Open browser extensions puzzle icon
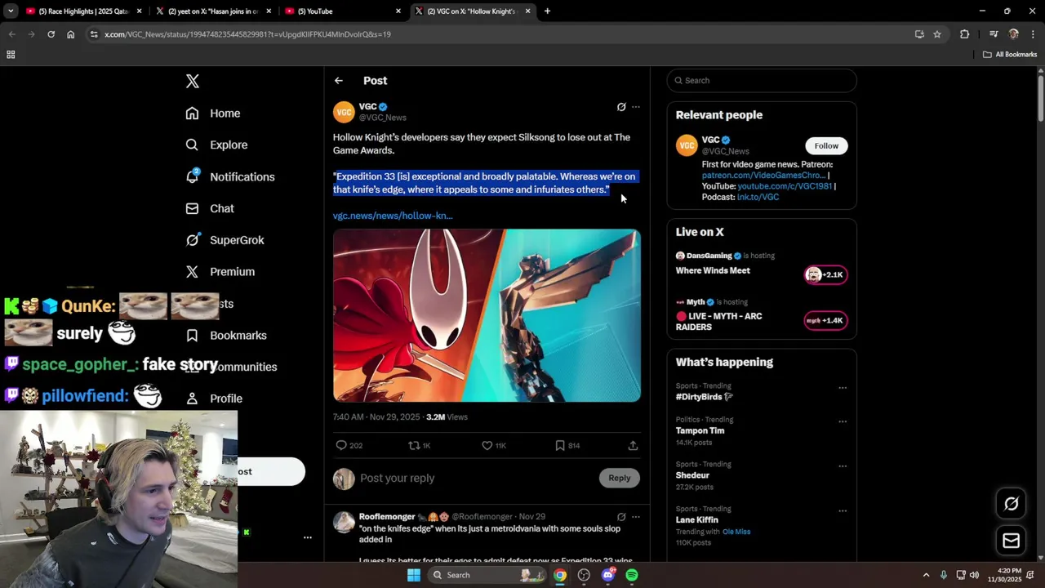The height and width of the screenshot is (588, 1045). (964, 34)
